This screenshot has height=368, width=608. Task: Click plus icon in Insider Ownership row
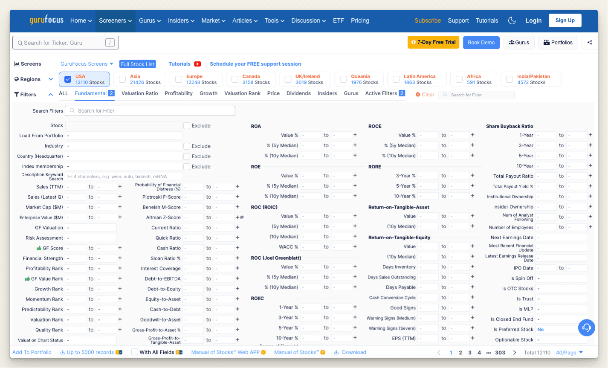(x=590, y=206)
